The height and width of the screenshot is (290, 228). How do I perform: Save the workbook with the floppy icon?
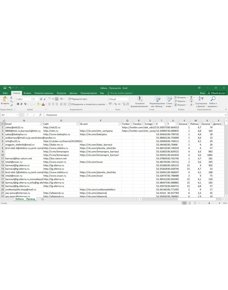[x=5, y=88]
